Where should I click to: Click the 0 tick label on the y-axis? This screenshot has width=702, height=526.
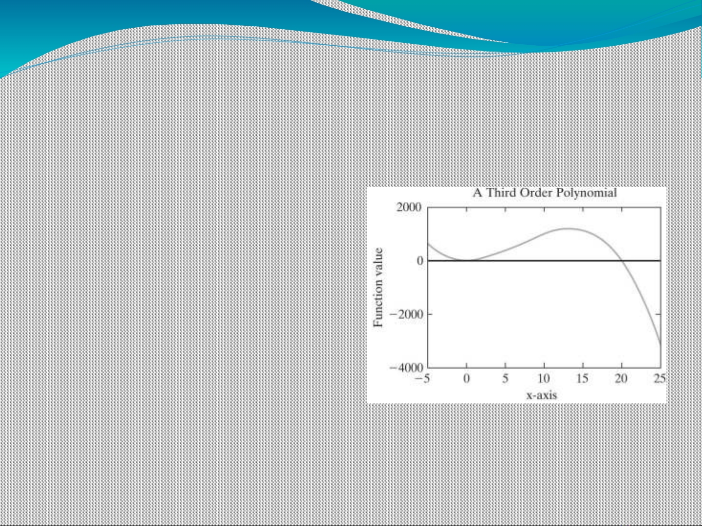(419, 261)
